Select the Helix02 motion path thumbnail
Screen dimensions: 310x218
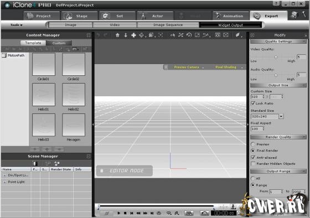pos(74,95)
